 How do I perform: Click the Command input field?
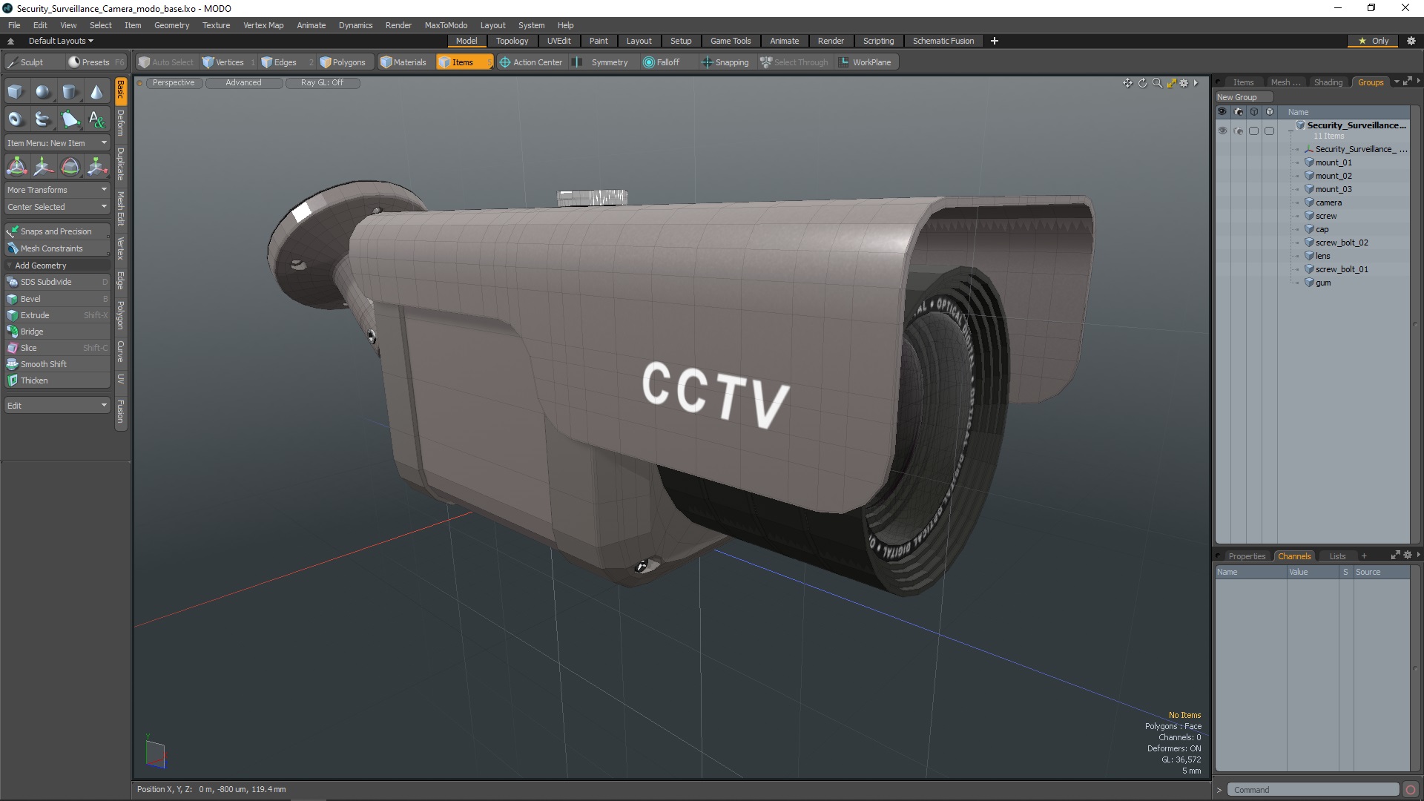pos(1313,789)
